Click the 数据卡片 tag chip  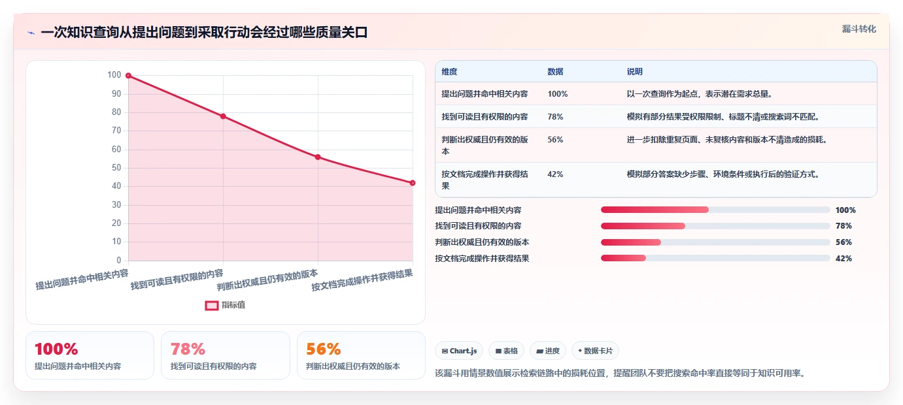pos(595,351)
